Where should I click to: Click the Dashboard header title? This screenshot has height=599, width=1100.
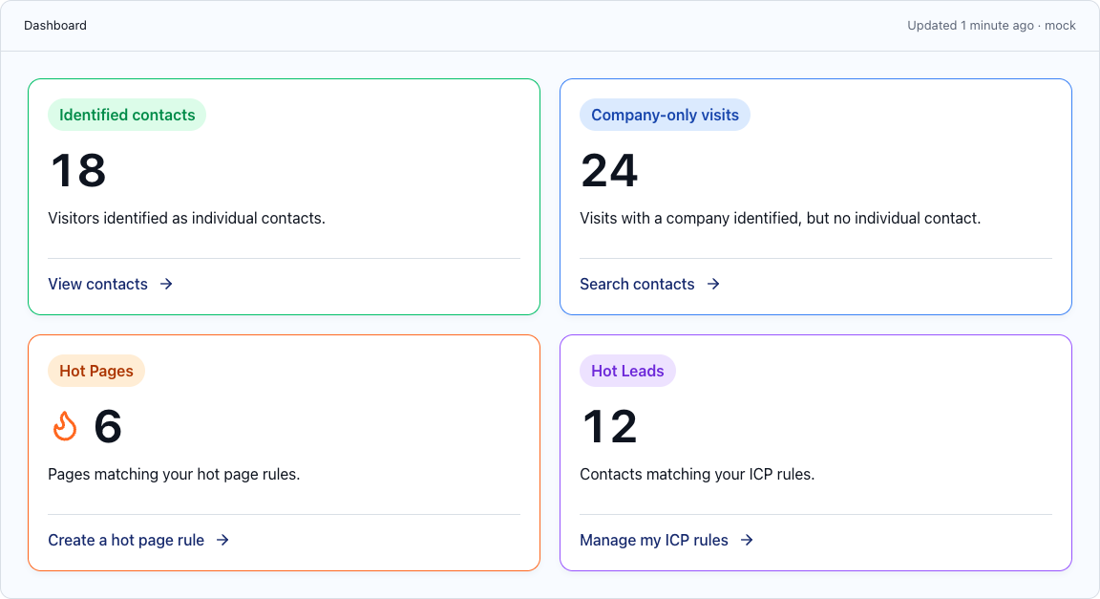coord(55,25)
